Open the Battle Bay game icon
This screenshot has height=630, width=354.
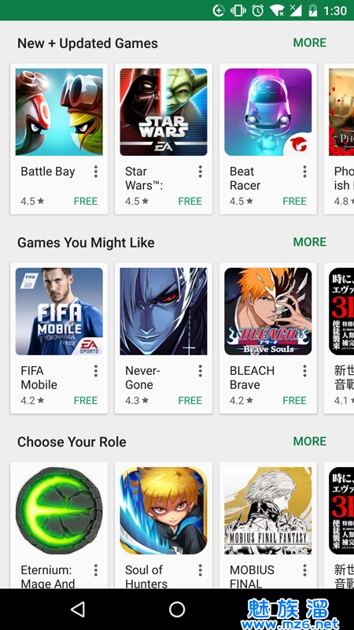pos(59,112)
